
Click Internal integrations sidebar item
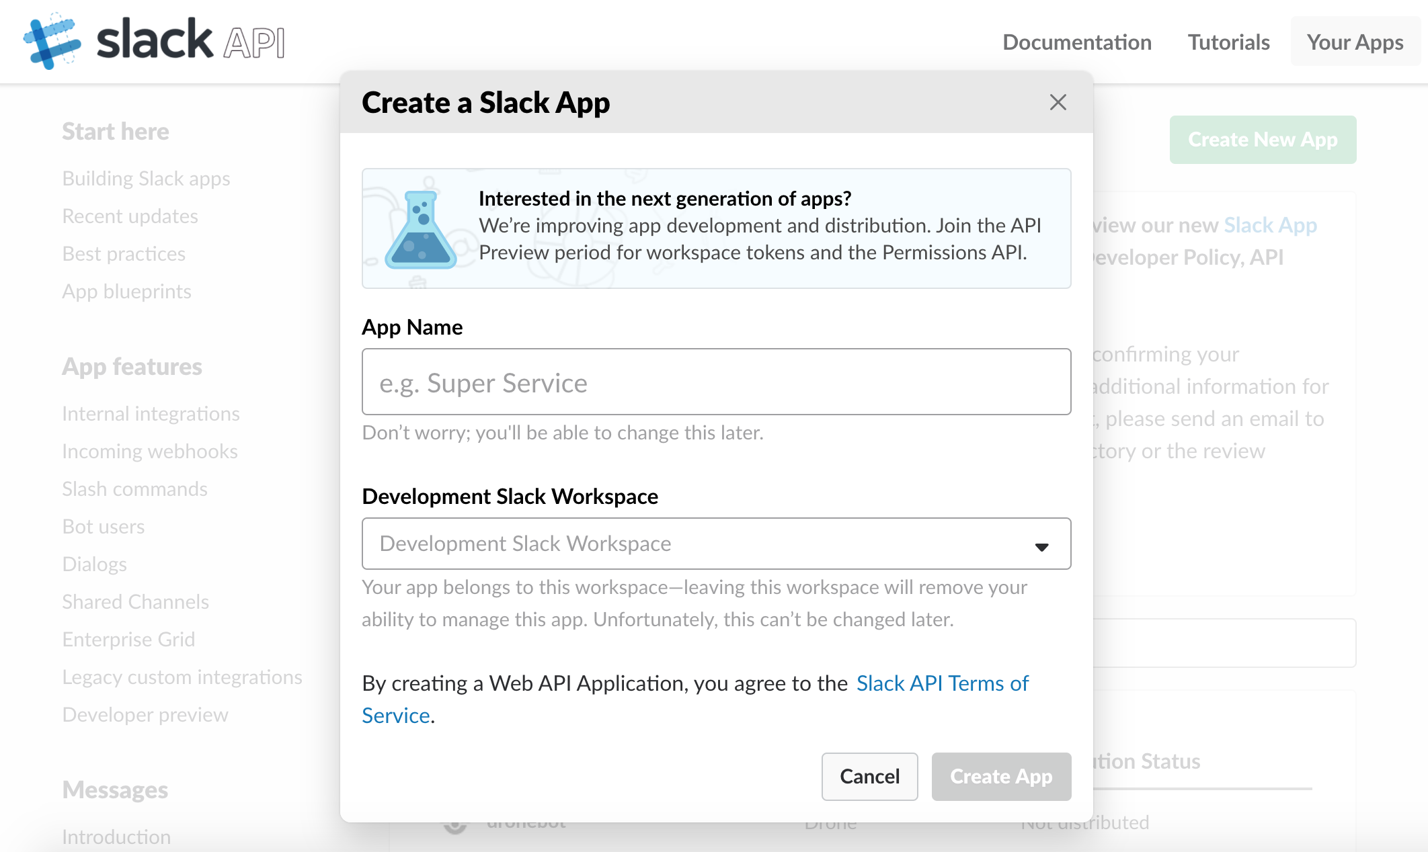[x=150, y=413]
